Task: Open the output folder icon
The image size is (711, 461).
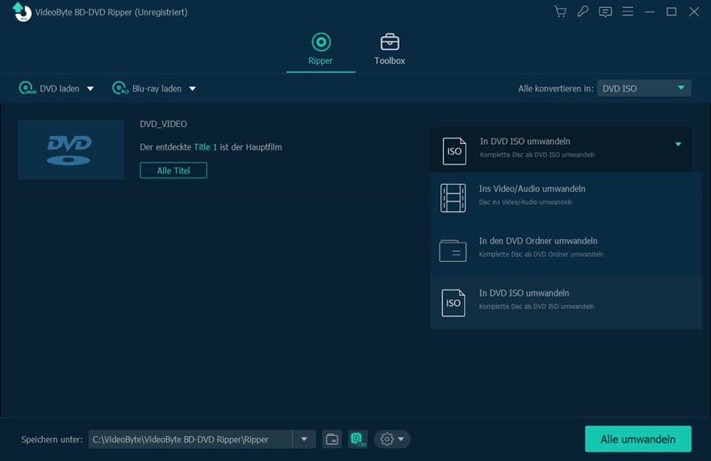Action: [x=332, y=439]
